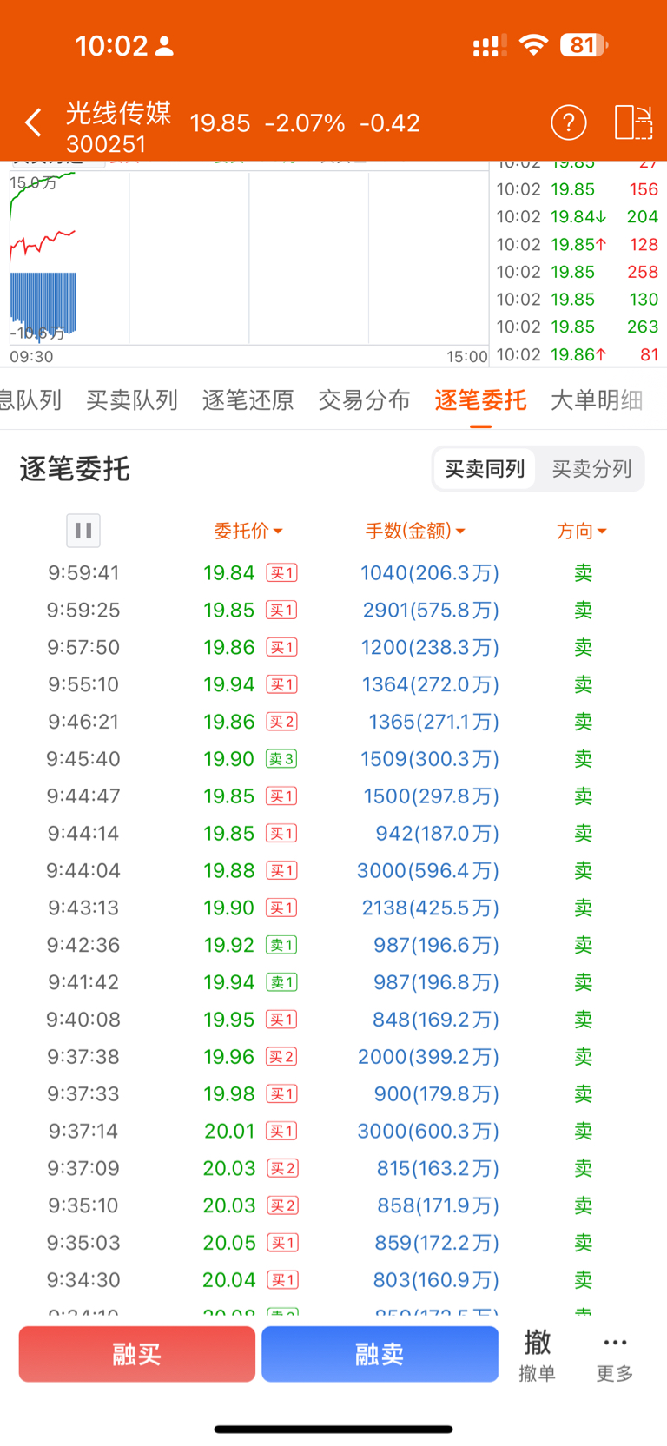Select the 900(179.8万) order amount
The width and height of the screenshot is (667, 1446).
coord(437,1093)
